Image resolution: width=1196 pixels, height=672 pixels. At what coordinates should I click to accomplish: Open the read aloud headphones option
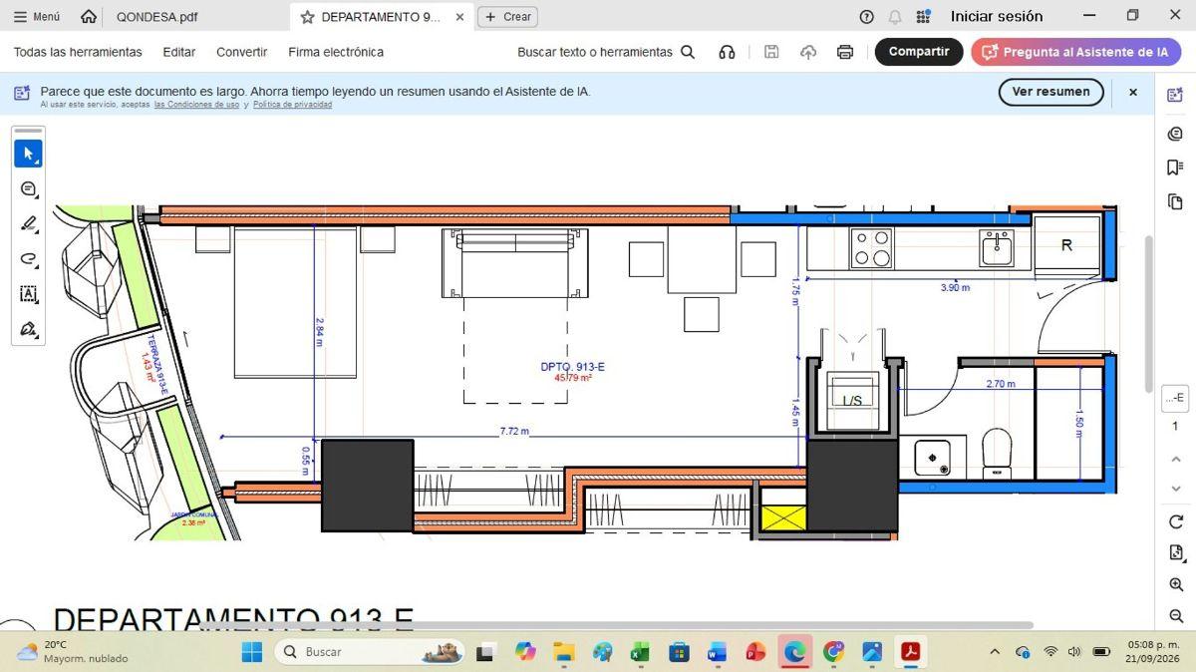[727, 52]
